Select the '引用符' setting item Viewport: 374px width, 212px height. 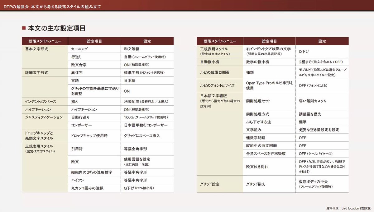pos(77,149)
